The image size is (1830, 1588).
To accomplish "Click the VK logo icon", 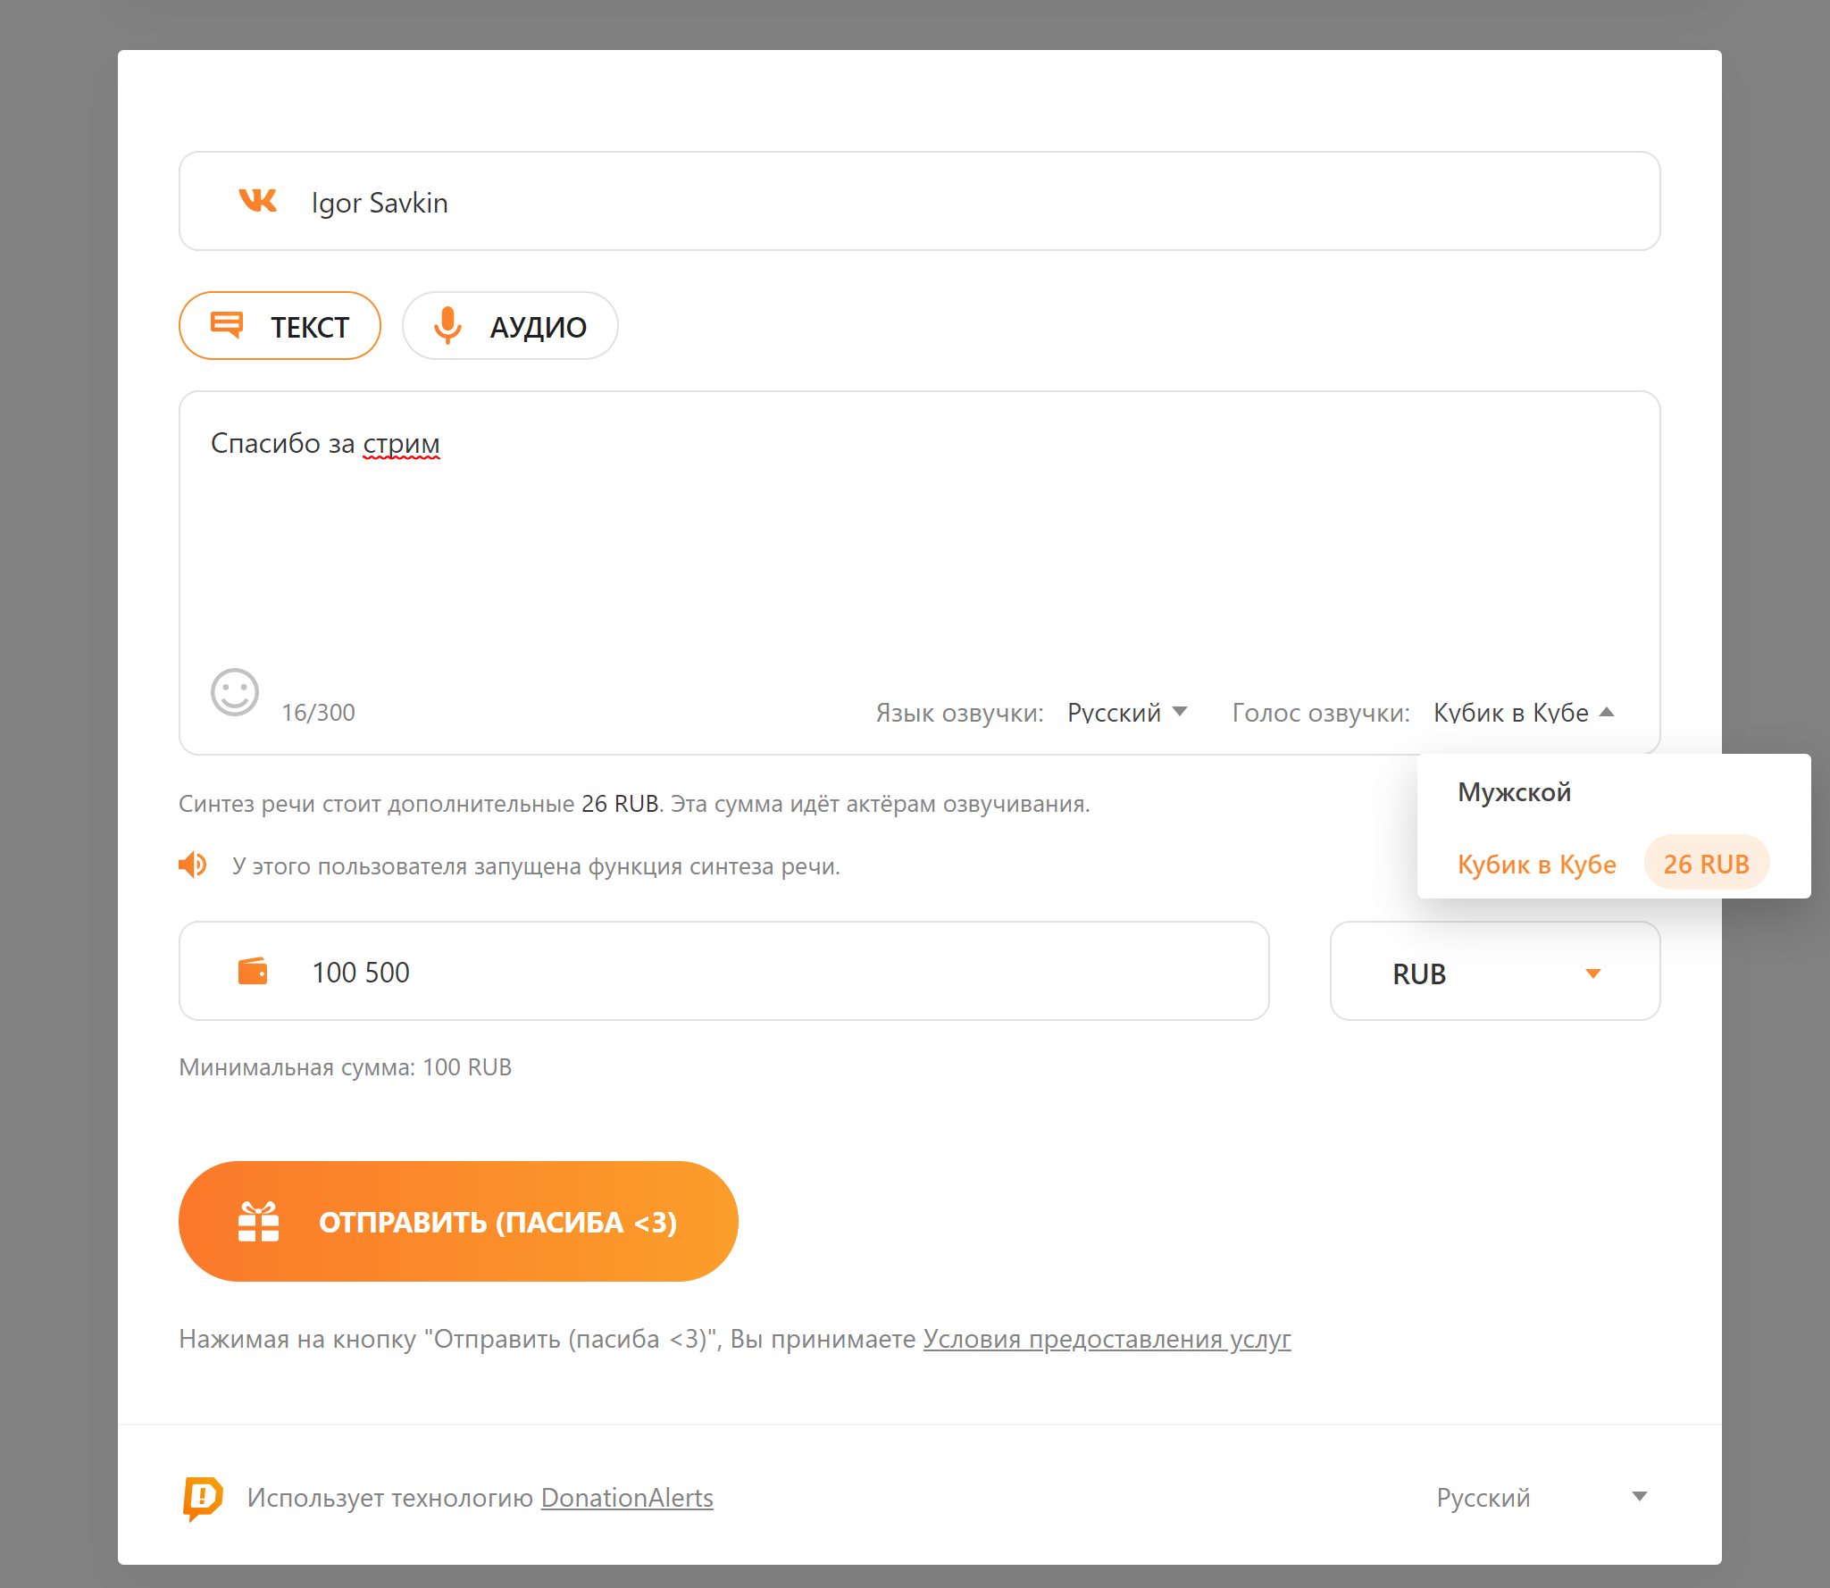I will [258, 201].
